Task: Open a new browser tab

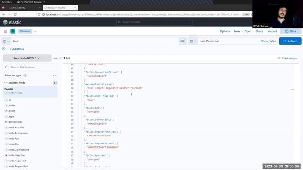Action: coord(81,8)
